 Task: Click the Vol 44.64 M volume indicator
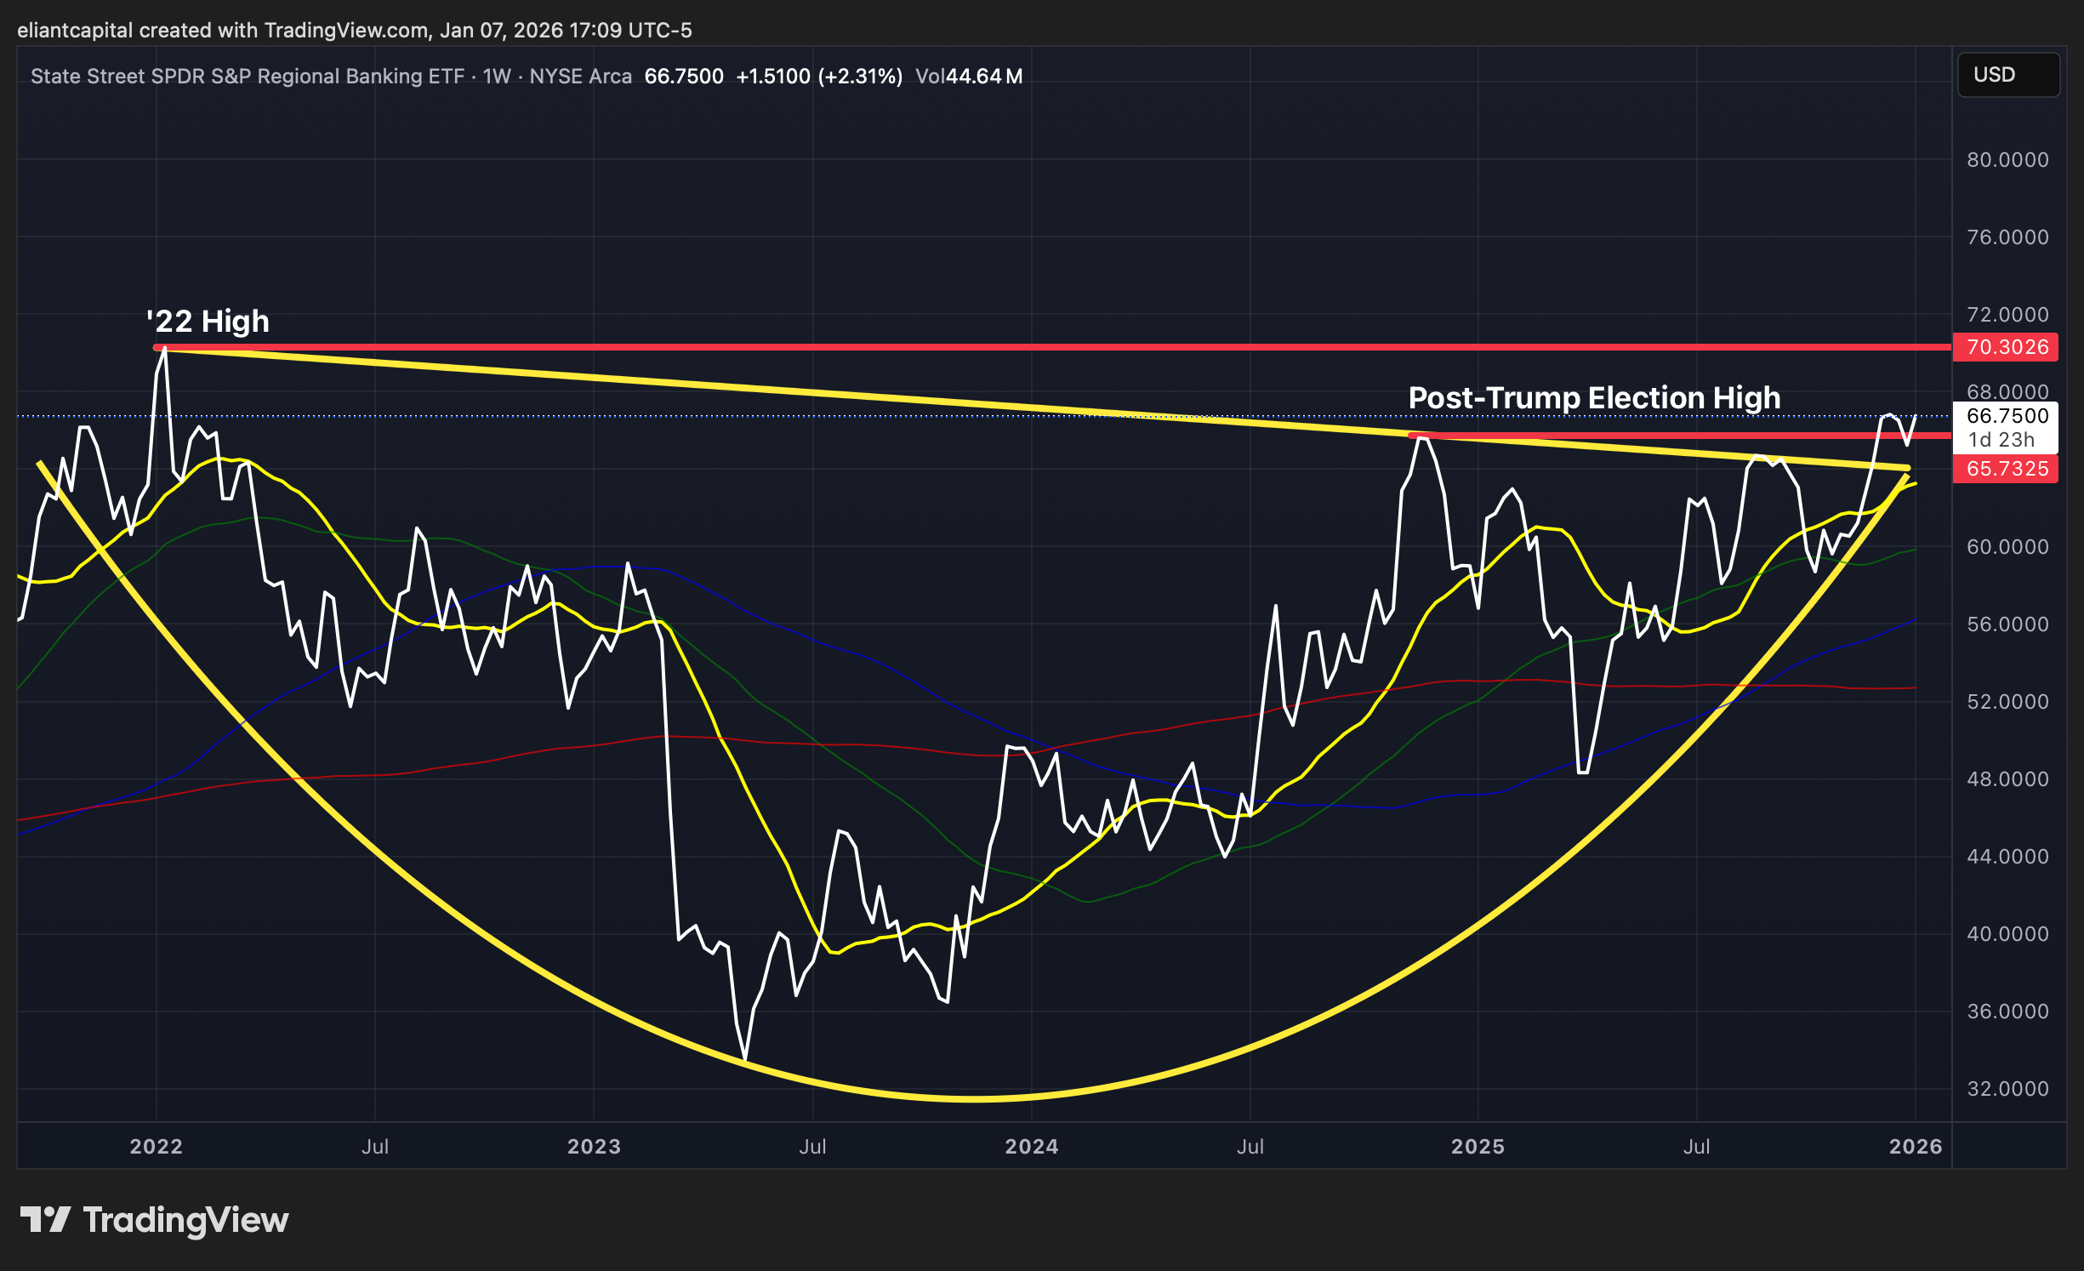click(x=968, y=77)
